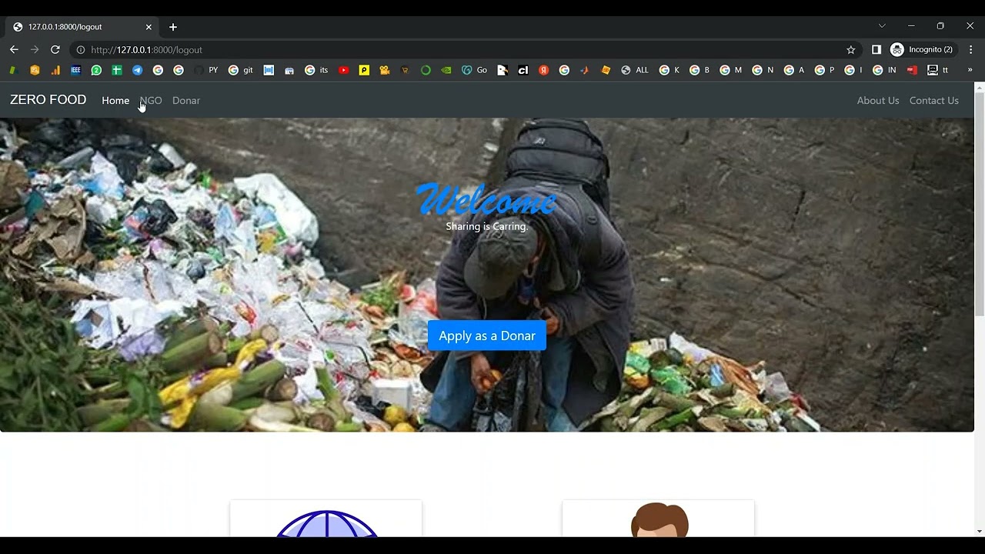
Task: Open About Us page
Action: [x=878, y=101]
